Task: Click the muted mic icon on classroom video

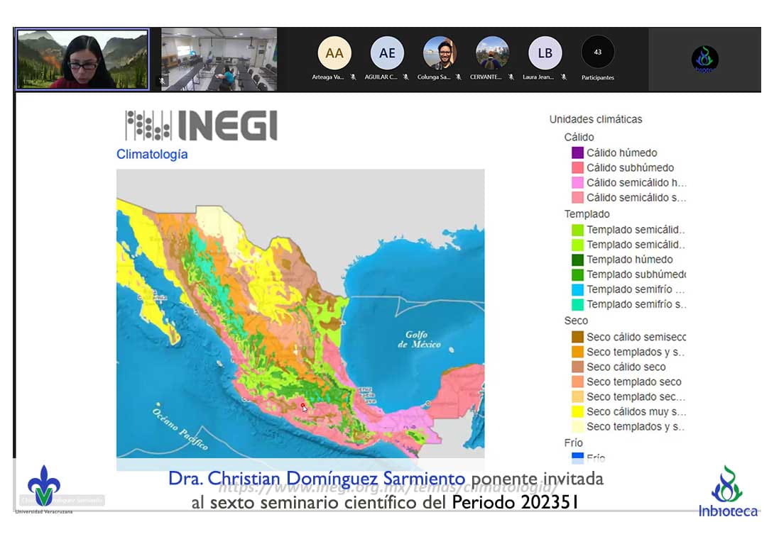Action: pyautogui.click(x=162, y=82)
